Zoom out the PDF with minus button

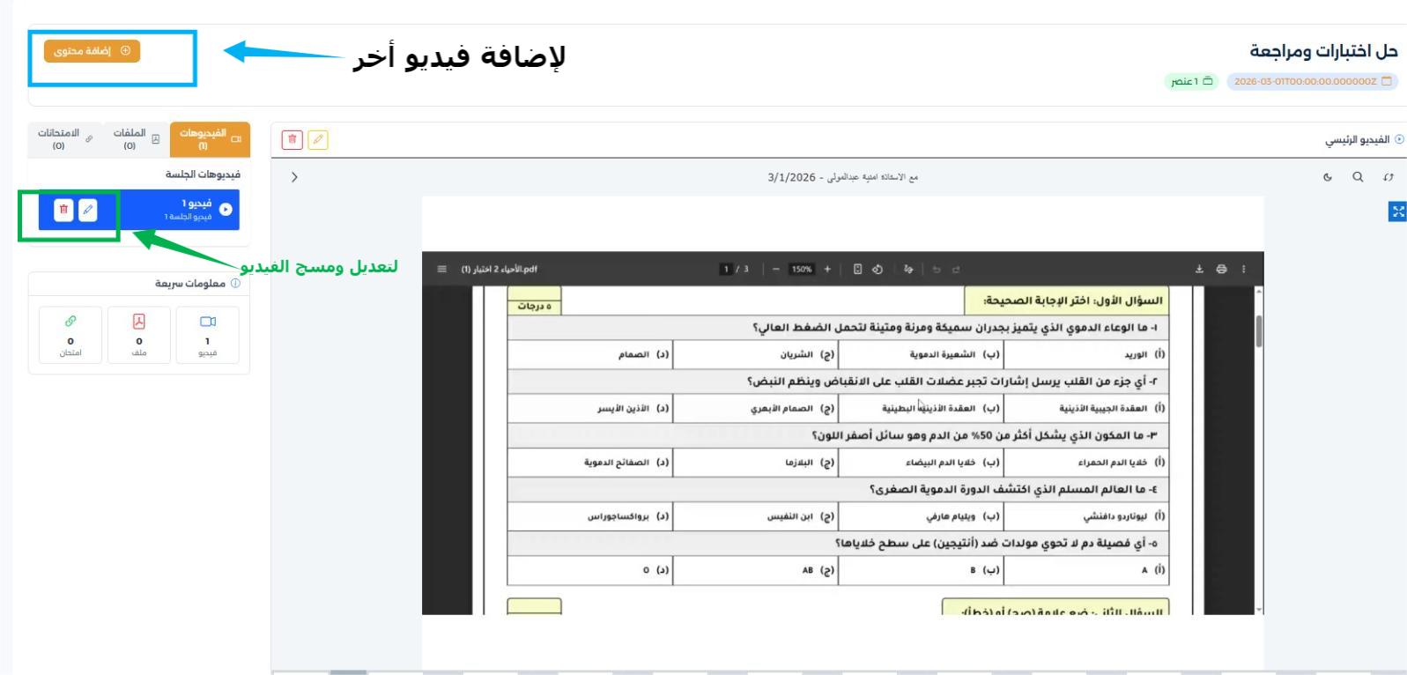click(776, 270)
